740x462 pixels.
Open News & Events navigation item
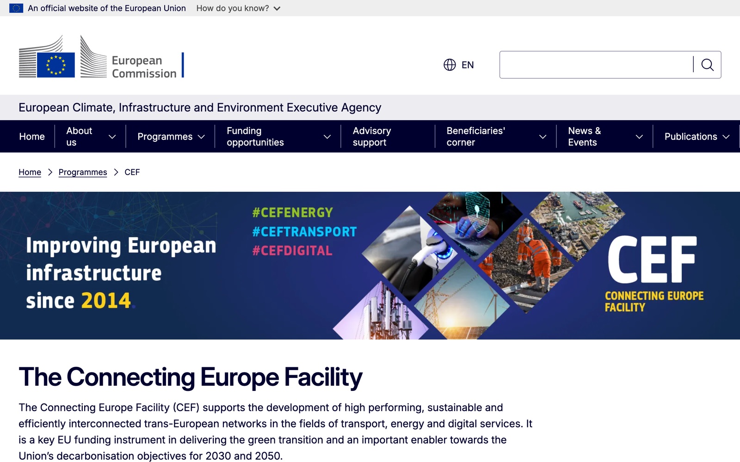point(585,137)
